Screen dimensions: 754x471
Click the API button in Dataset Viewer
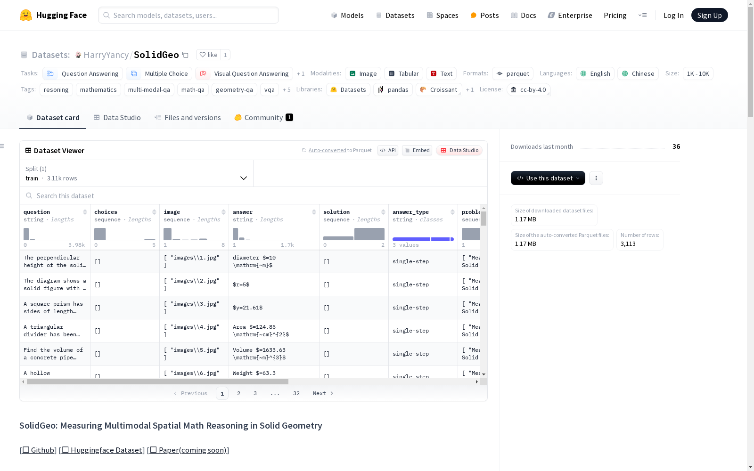pos(388,150)
